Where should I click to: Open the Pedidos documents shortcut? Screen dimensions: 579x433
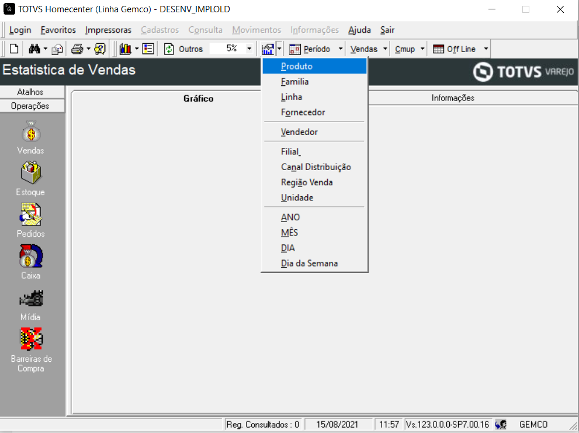[x=30, y=220]
